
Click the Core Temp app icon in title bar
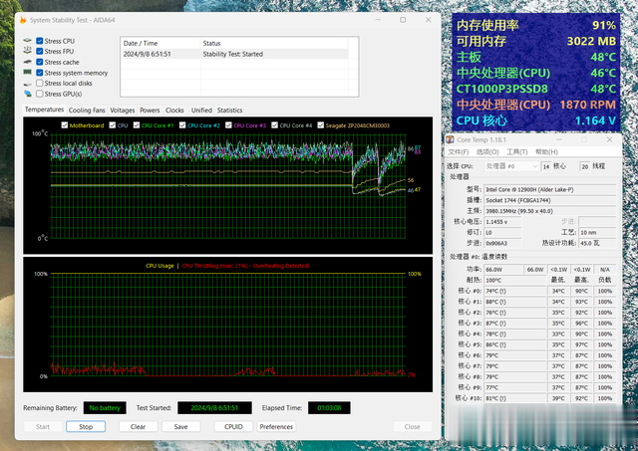450,139
